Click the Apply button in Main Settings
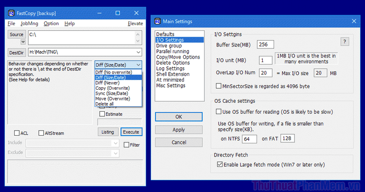Viewport: 365px width, 192px height. 179,130
